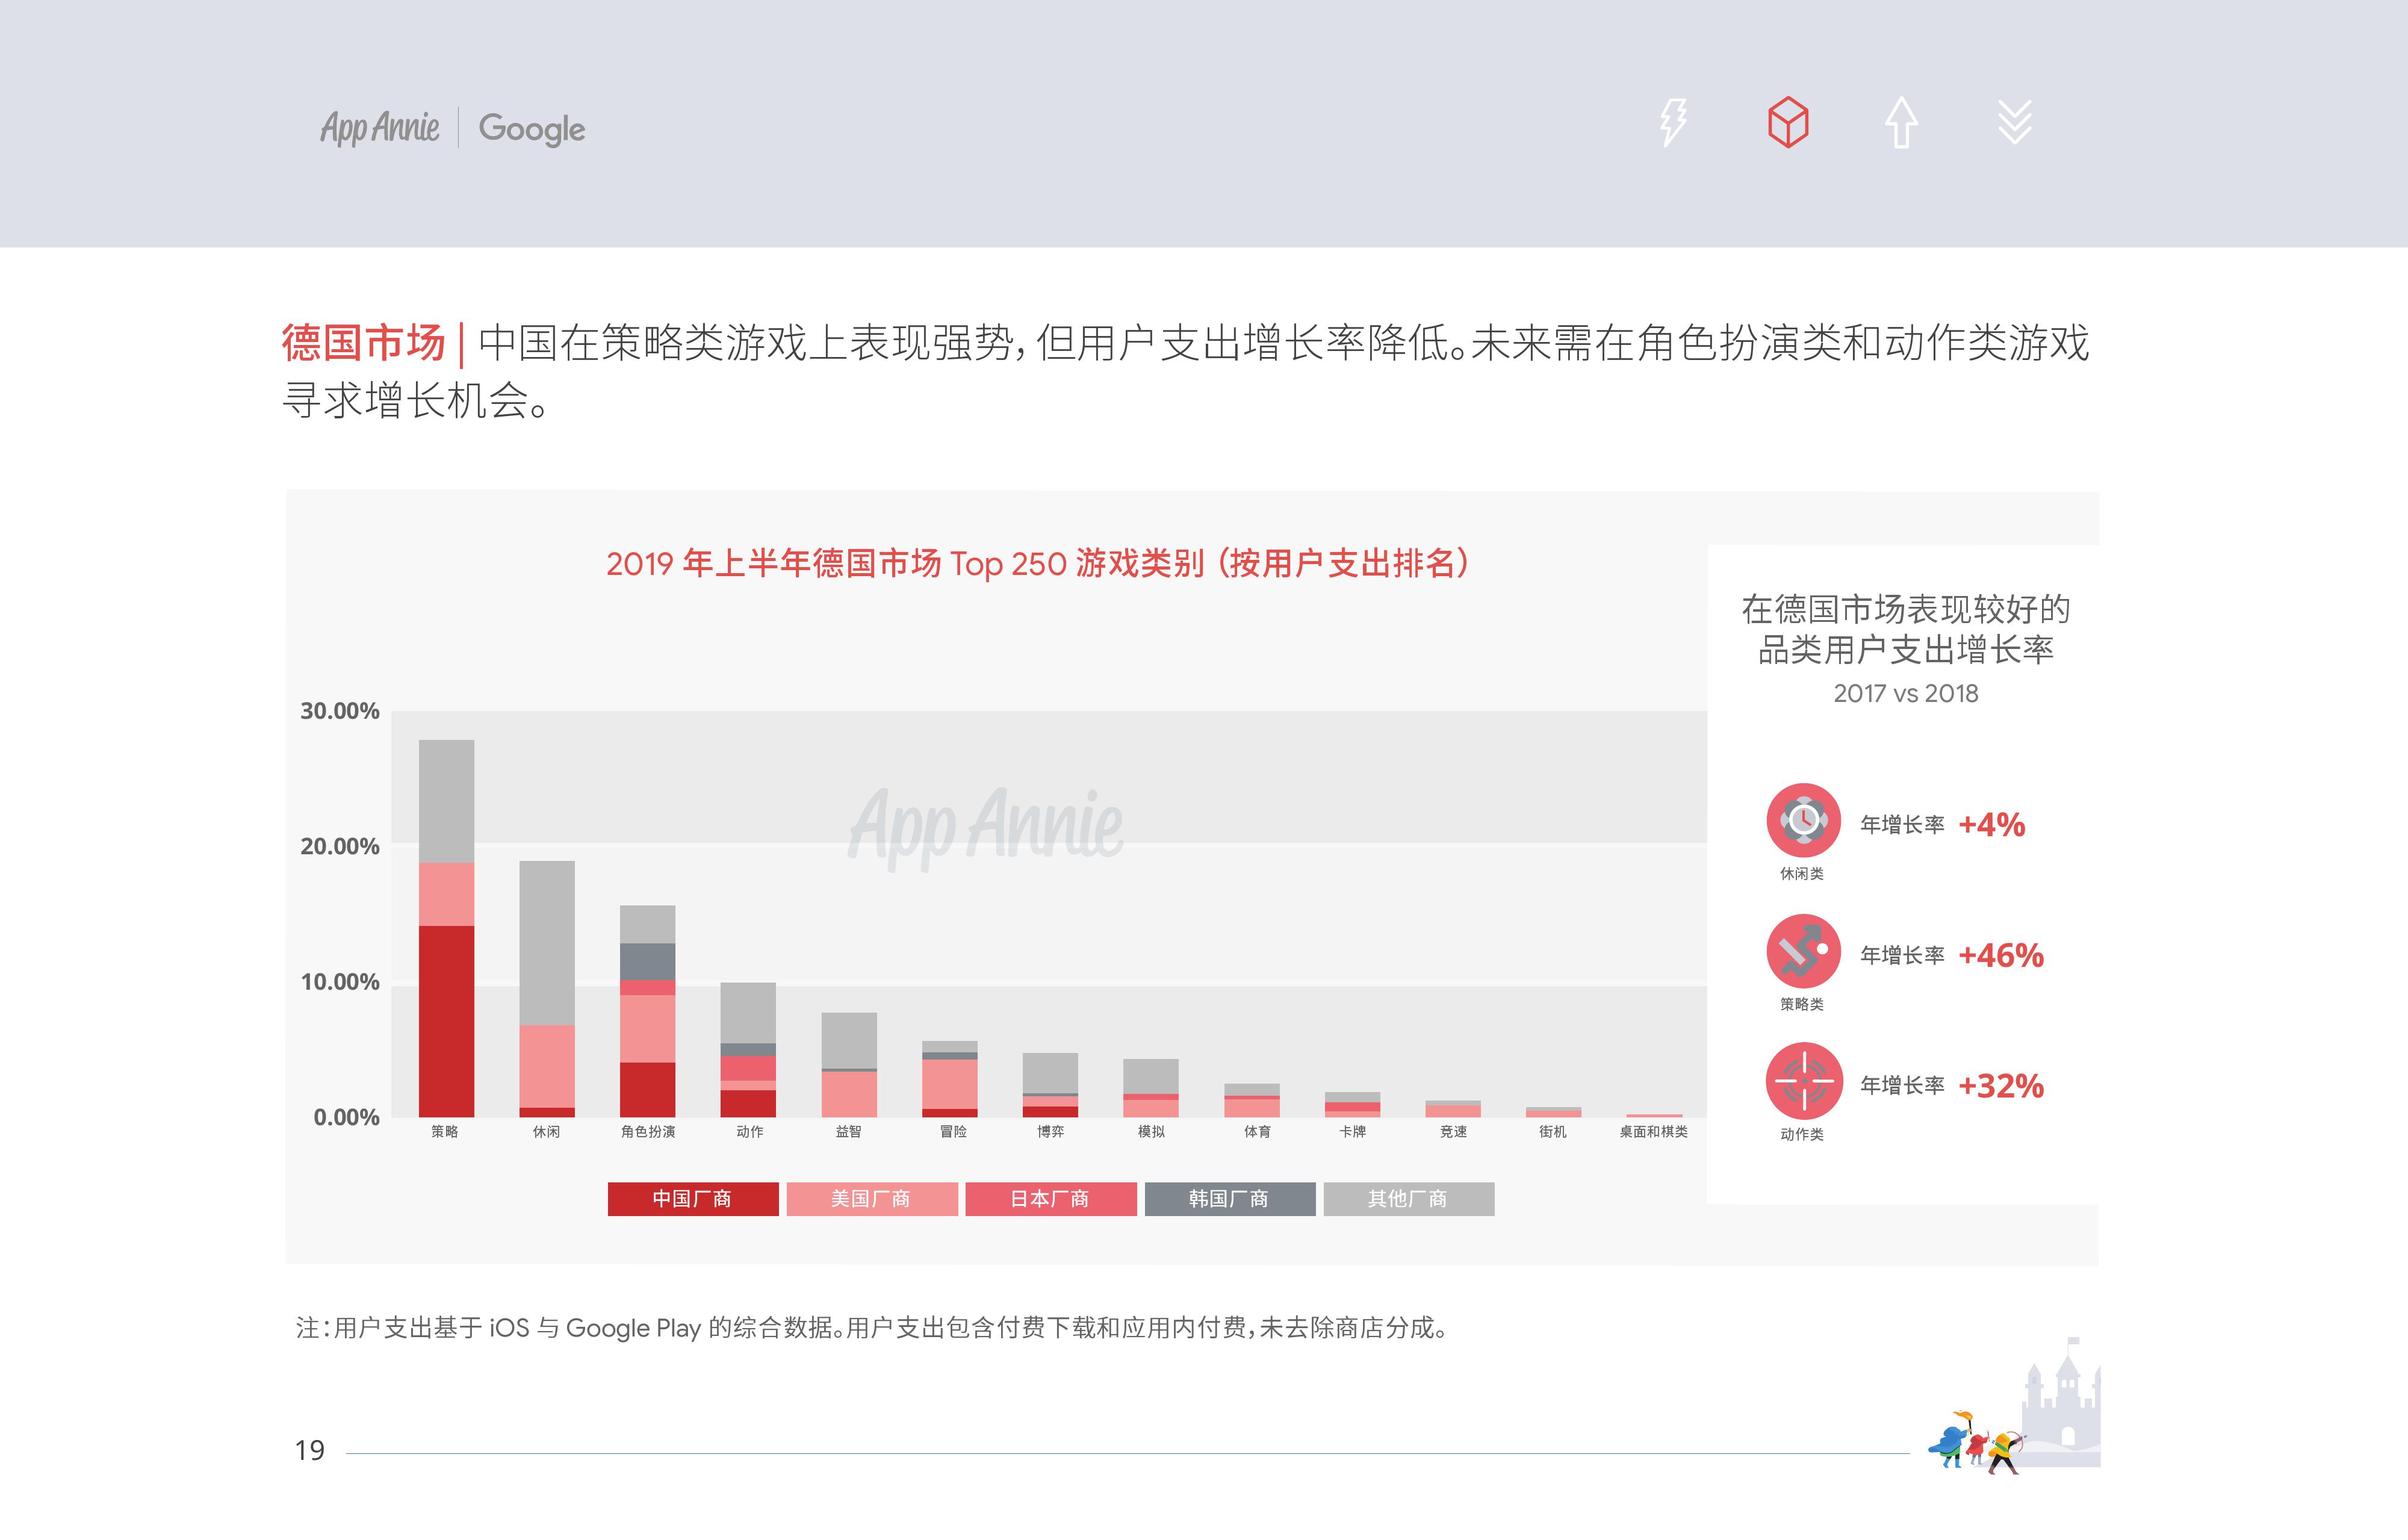Click the up arrow icon in header
The height and width of the screenshot is (1540, 2408).
[x=1901, y=123]
